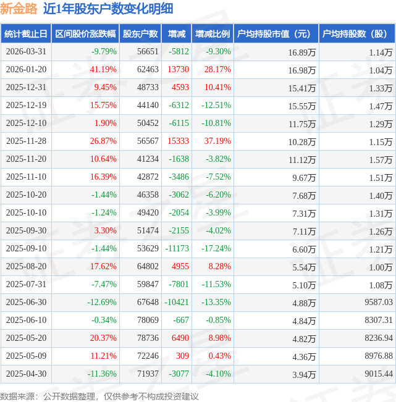396x402 pixels.
Task: Select the 2026-03-31 date cell
Action: pyautogui.click(x=26, y=51)
